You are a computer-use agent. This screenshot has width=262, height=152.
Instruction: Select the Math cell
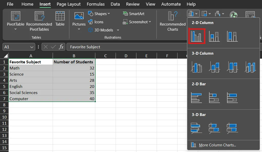[x=31, y=68]
